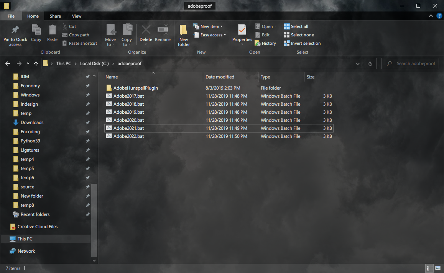Click Select all in the ribbon
This screenshot has height=273, width=444.
click(296, 26)
